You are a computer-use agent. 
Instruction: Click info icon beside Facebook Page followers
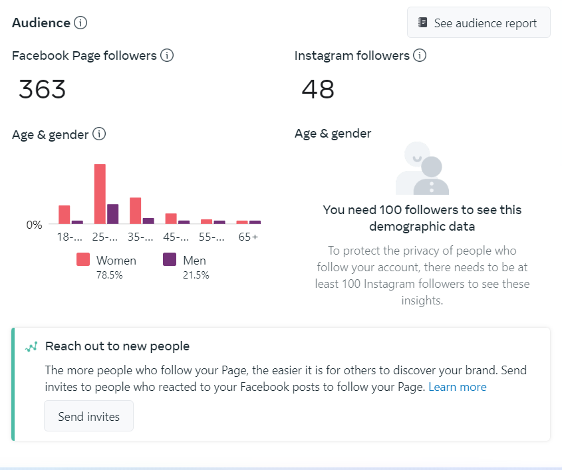[167, 55]
